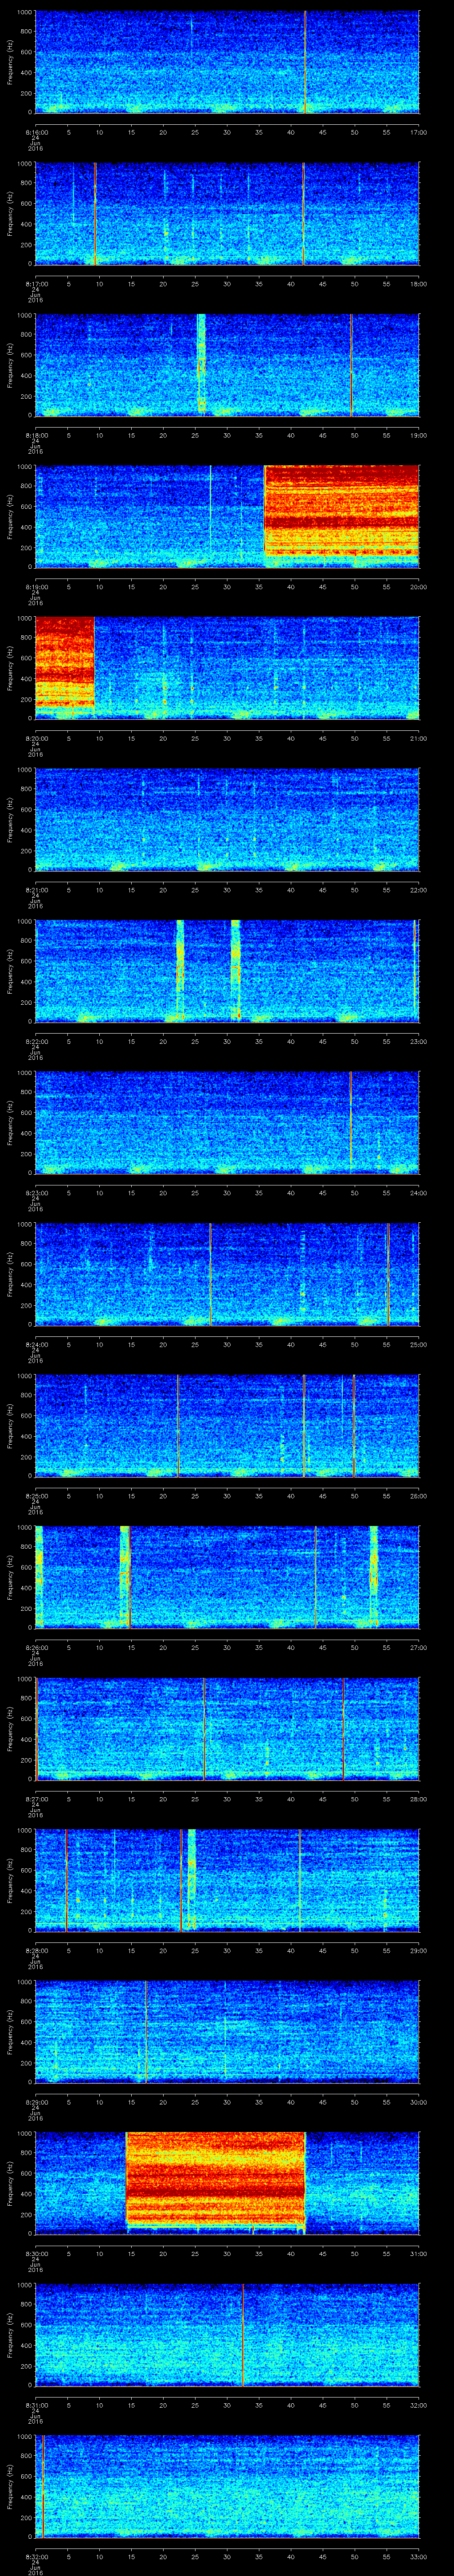Viewport: 454px width, 2576px height.
Task: Open the spectrogram panel starting at 8:25:00
Action: tap(227, 1426)
